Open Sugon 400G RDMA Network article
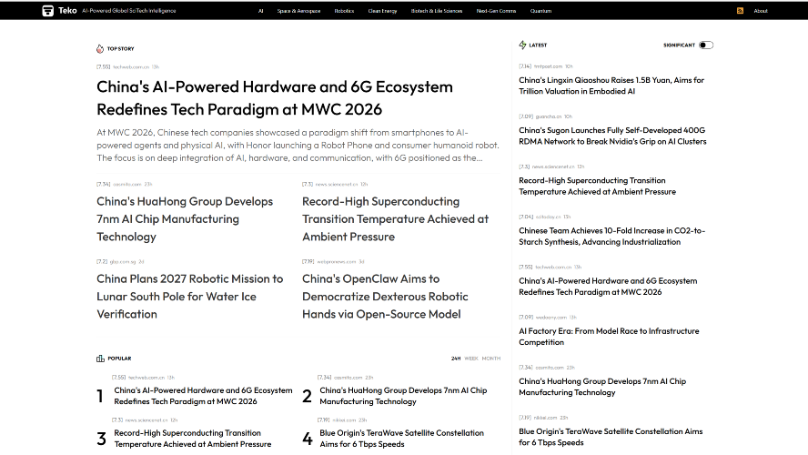 (612, 136)
